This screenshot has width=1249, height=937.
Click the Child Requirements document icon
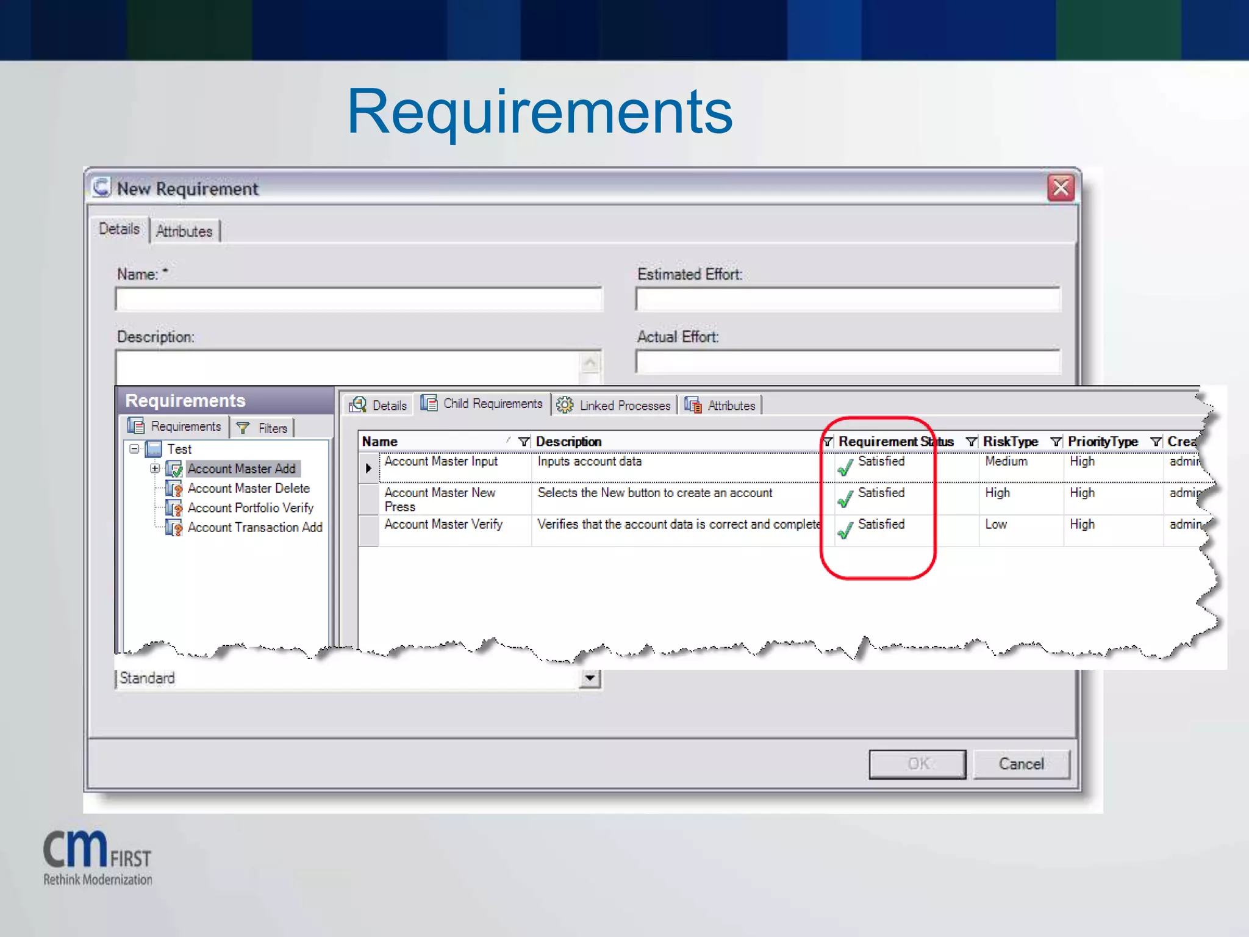429,403
